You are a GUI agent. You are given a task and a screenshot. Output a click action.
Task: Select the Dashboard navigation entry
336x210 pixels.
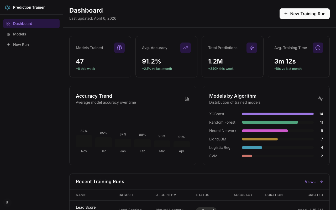23,23
